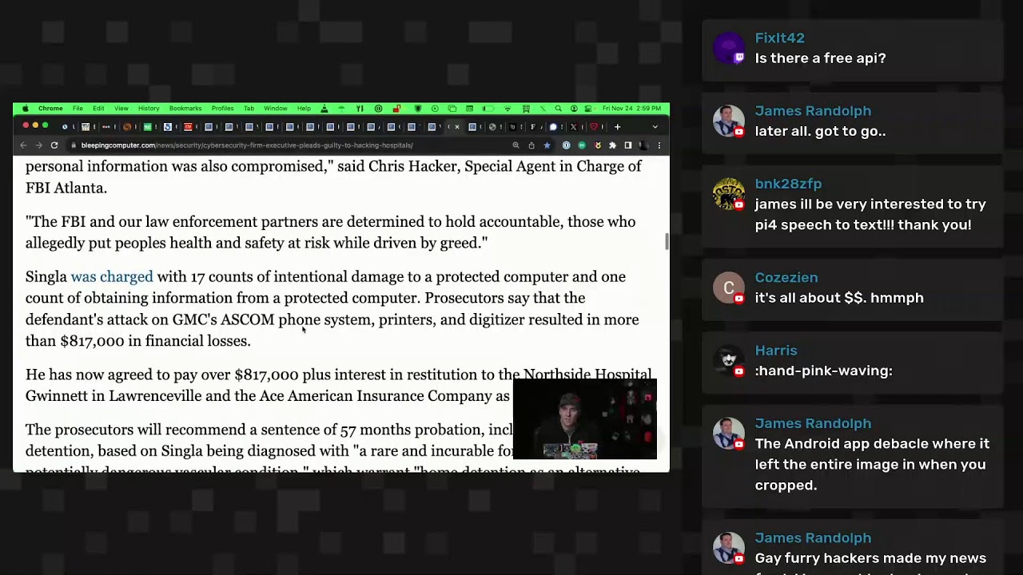Open a new tab with the plus button
This screenshot has width=1023, height=575.
tap(618, 127)
